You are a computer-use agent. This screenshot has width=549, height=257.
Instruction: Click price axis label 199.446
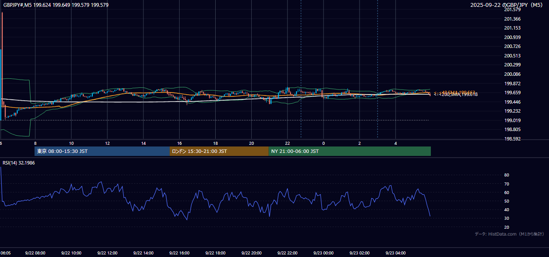point(512,102)
